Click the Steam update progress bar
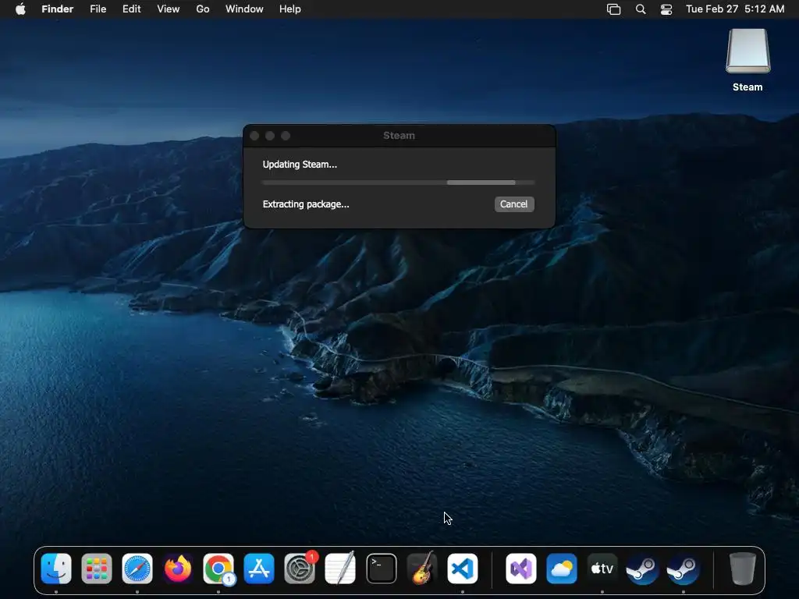Viewport: 799px width, 599px height. [x=399, y=183]
